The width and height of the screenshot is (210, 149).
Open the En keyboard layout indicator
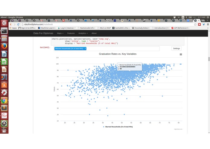183,17
